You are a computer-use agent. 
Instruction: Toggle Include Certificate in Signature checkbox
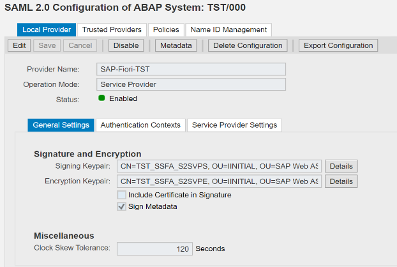click(121, 195)
